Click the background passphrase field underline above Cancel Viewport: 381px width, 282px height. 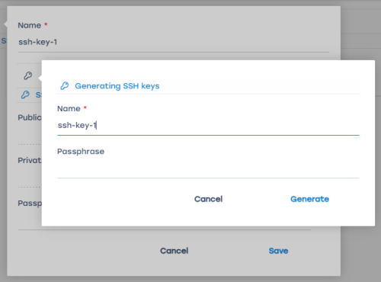(165, 229)
